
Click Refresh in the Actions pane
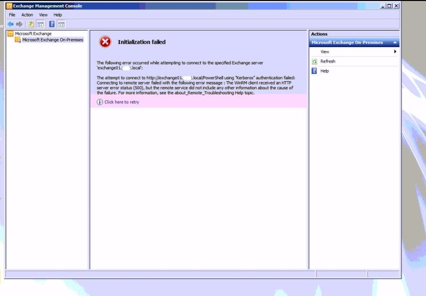[327, 61]
